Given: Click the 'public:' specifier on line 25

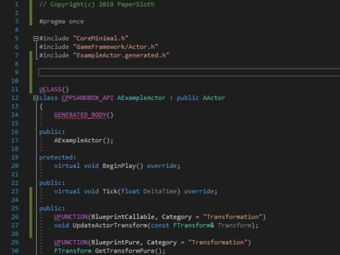Looking at the screenshot, I should click(52, 209).
